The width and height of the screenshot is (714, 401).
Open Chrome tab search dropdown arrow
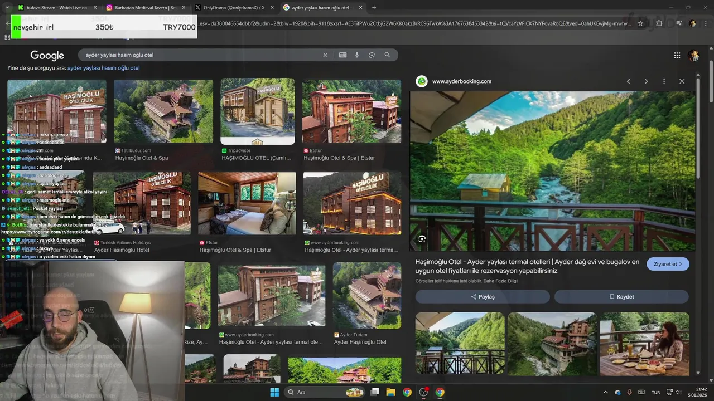7,8
